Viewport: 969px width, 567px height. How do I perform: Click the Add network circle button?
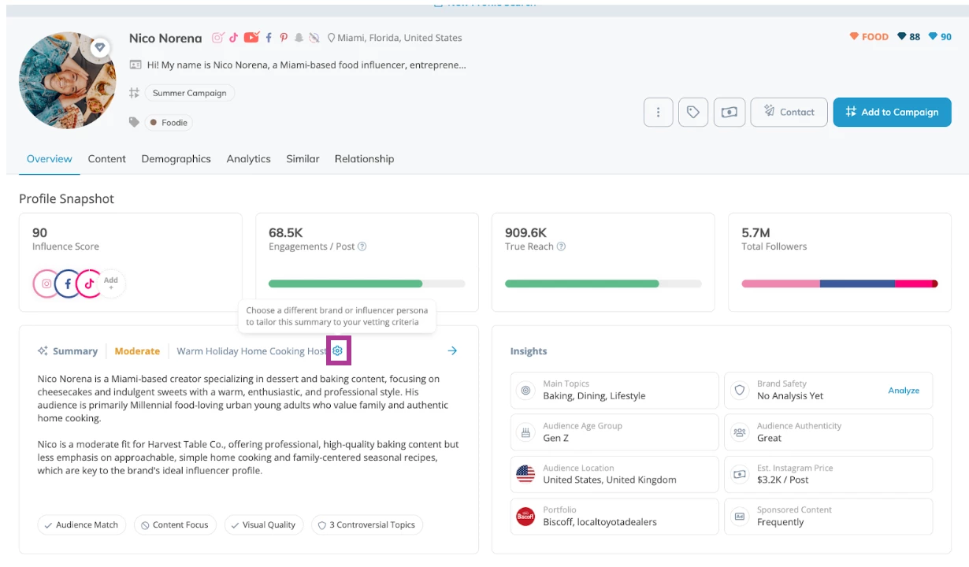[x=111, y=283]
